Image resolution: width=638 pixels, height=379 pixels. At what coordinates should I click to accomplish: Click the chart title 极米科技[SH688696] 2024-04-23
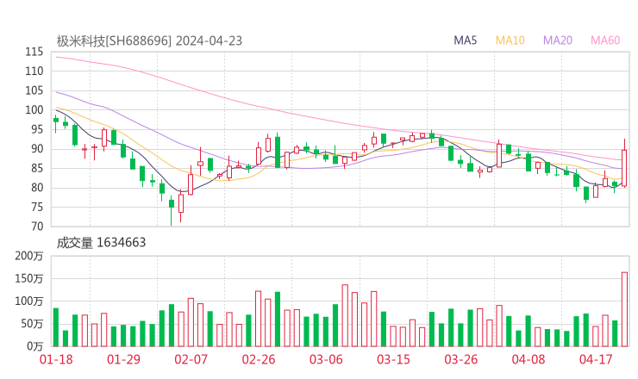pos(149,41)
